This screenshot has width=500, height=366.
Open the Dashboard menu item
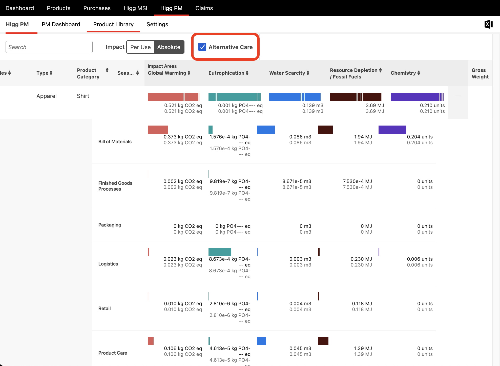(x=20, y=8)
